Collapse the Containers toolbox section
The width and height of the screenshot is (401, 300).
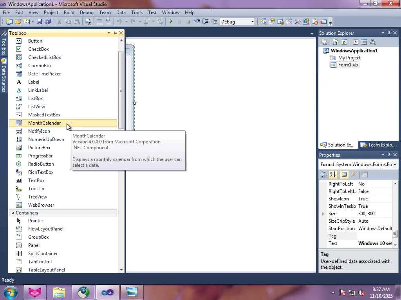point(13,213)
